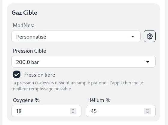The height and width of the screenshot is (125, 168).
Task: Click the arrow of the 200.0 bar selector
Action: point(148,62)
